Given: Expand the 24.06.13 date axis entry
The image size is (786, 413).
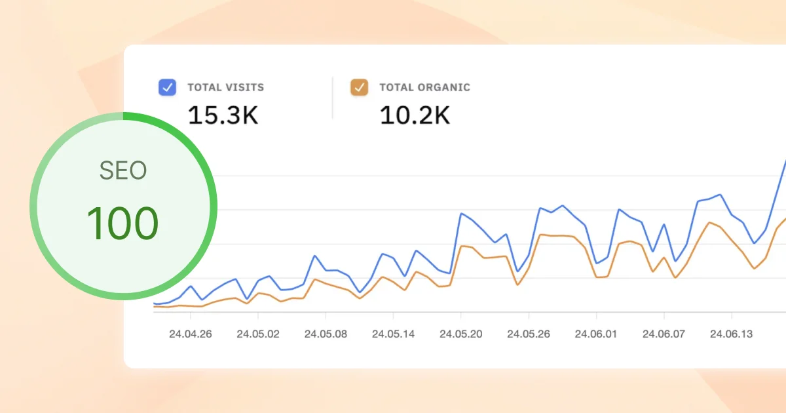Looking at the screenshot, I should coord(732,333).
